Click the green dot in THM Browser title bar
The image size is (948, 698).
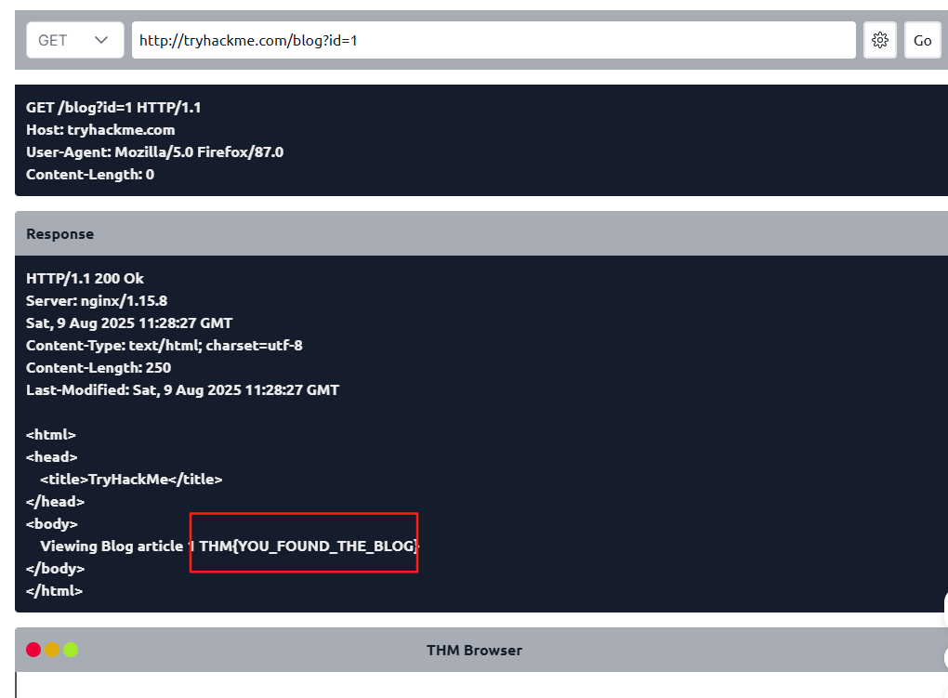tap(71, 650)
